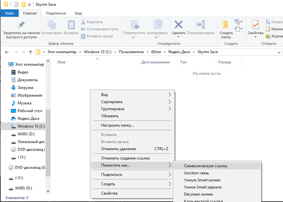Click Обновить in context menu
283x202 pixels.
(132, 116)
